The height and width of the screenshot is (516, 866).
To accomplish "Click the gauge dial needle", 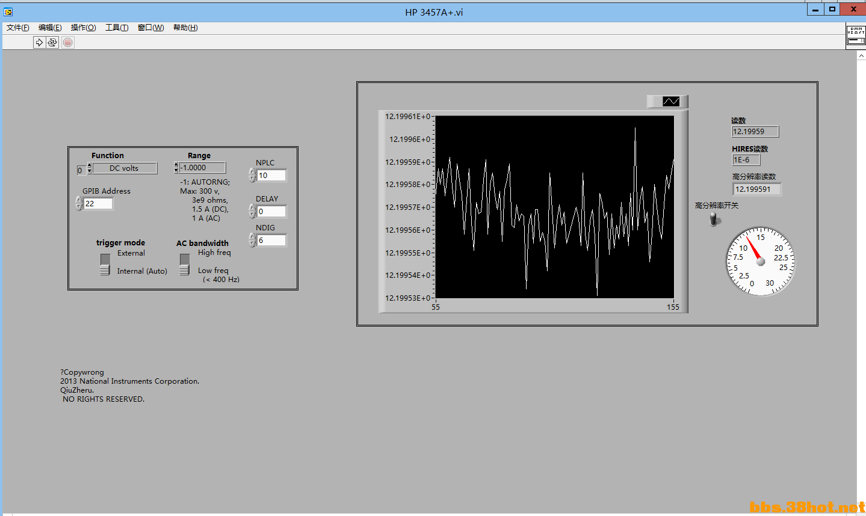I will tap(753, 249).
